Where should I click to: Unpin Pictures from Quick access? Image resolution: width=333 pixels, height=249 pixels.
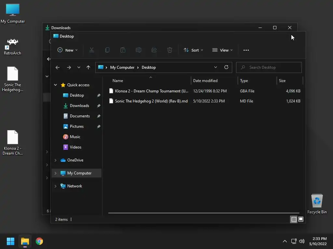coord(99,126)
